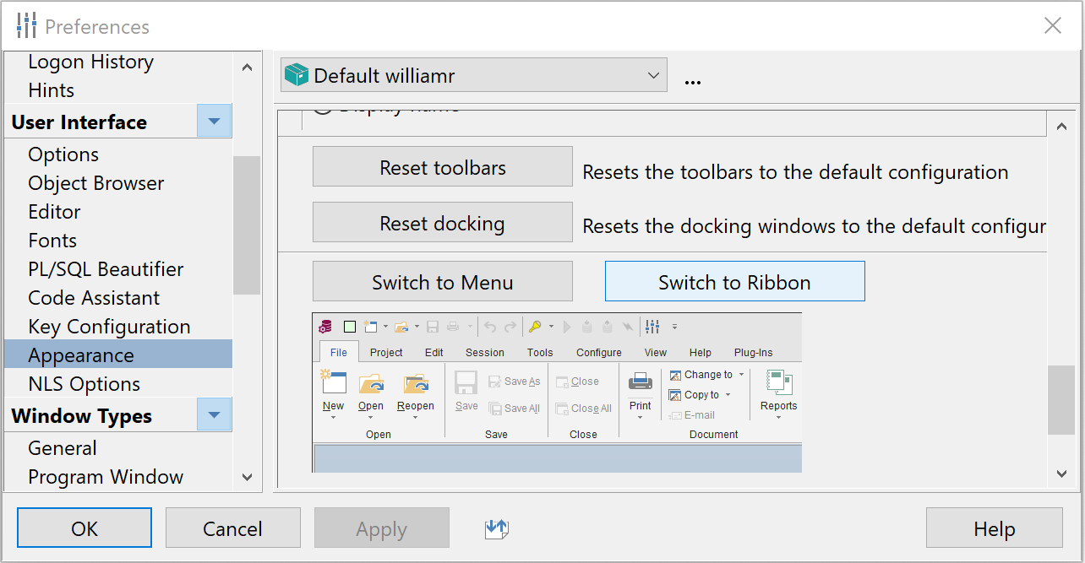Click the yellow key icon in the preview toolbar

[x=535, y=327]
